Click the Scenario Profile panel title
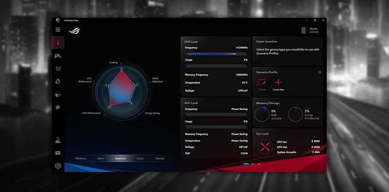Image resolution: width=389 pixels, height=192 pixels. tap(266, 72)
